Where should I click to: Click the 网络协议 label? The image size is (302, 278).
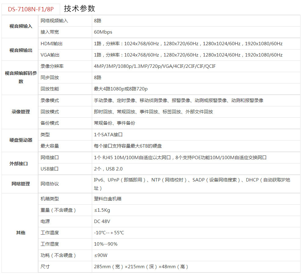[x=50, y=184]
